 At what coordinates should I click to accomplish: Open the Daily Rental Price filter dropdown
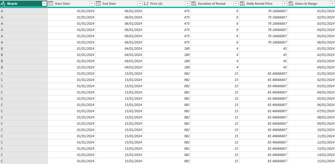[x=285, y=4]
